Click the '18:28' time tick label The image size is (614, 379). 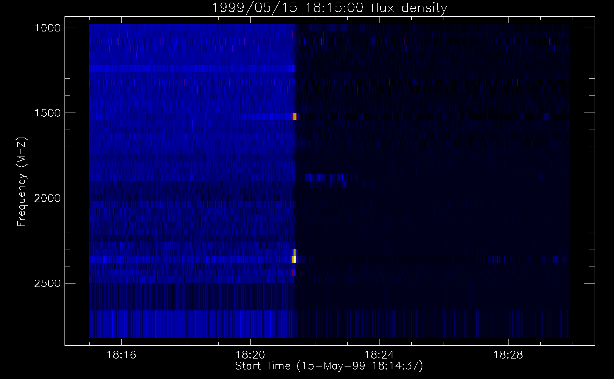tap(508, 355)
